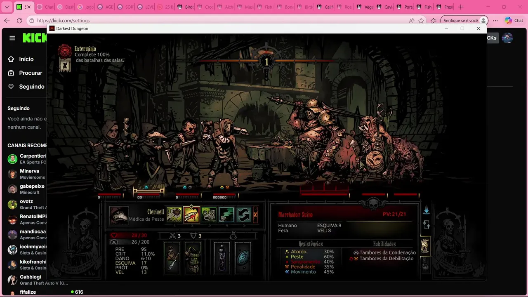The image size is (528, 297).
Task: Click the read aloud icon in address bar
Action: [x=411, y=21]
